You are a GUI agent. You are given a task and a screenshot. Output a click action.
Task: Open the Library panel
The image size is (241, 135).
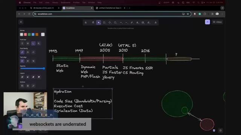coord(217,22)
